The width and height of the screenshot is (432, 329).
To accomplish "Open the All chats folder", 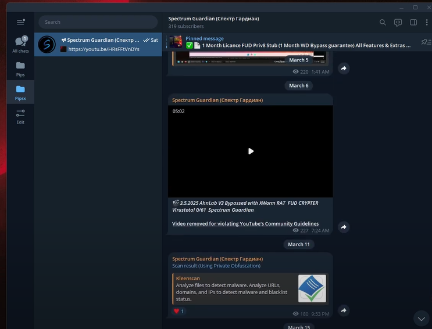I will (x=20, y=45).
